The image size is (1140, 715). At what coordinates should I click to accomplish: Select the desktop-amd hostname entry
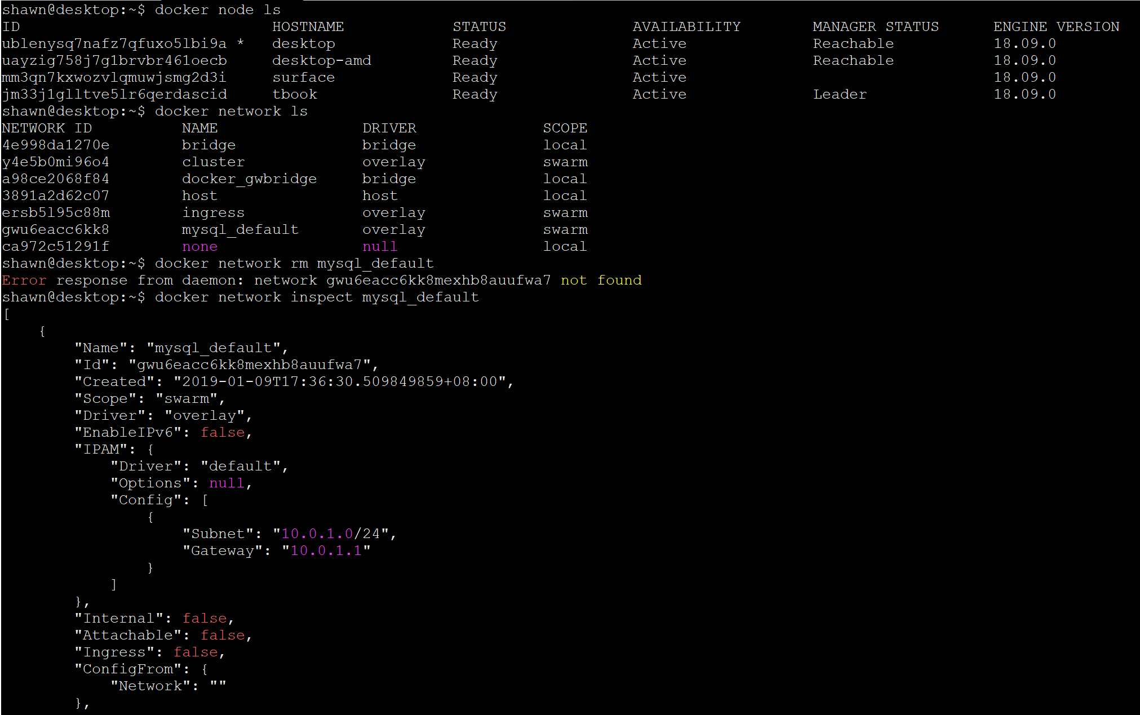(x=322, y=60)
